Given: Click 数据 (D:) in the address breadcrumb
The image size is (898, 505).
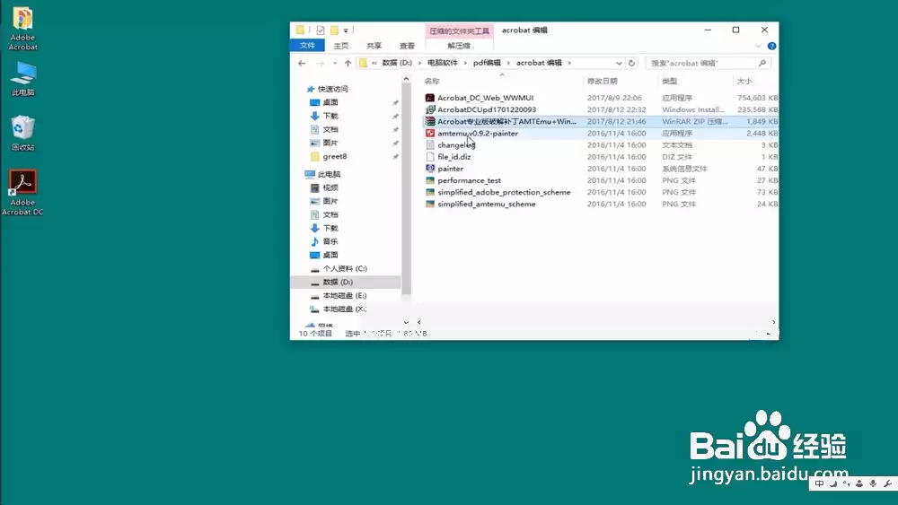Looking at the screenshot, I should click(x=397, y=63).
